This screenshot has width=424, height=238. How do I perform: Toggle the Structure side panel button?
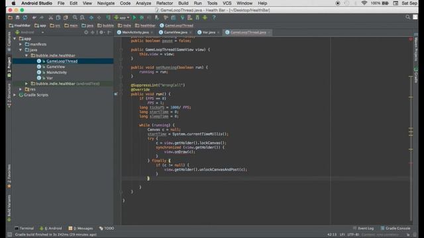click(x=9, y=95)
